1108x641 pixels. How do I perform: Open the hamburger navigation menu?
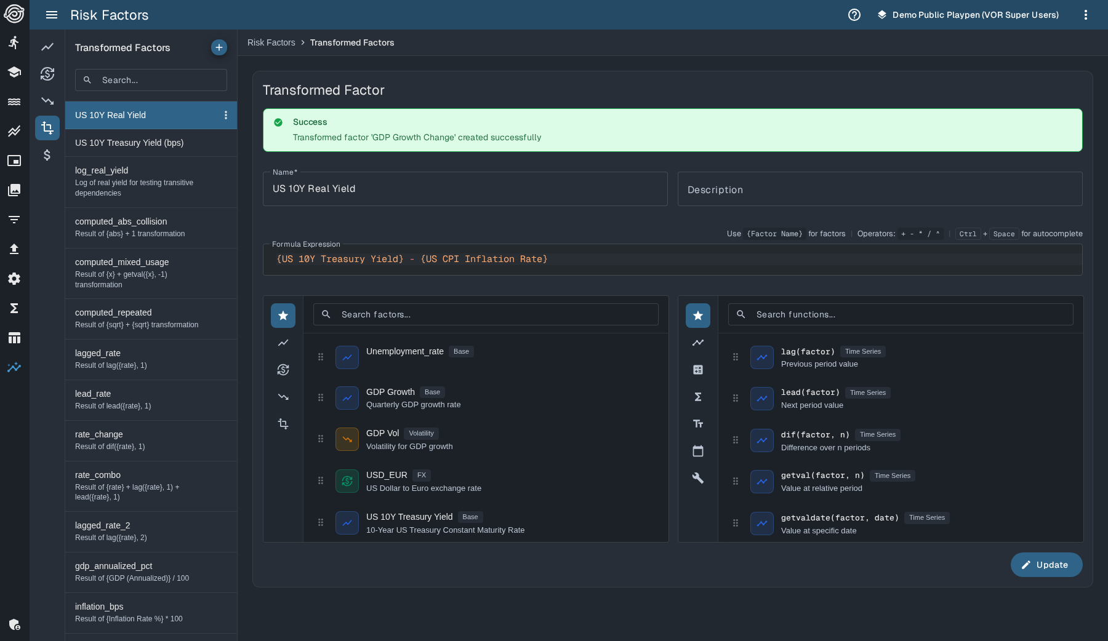click(x=52, y=15)
